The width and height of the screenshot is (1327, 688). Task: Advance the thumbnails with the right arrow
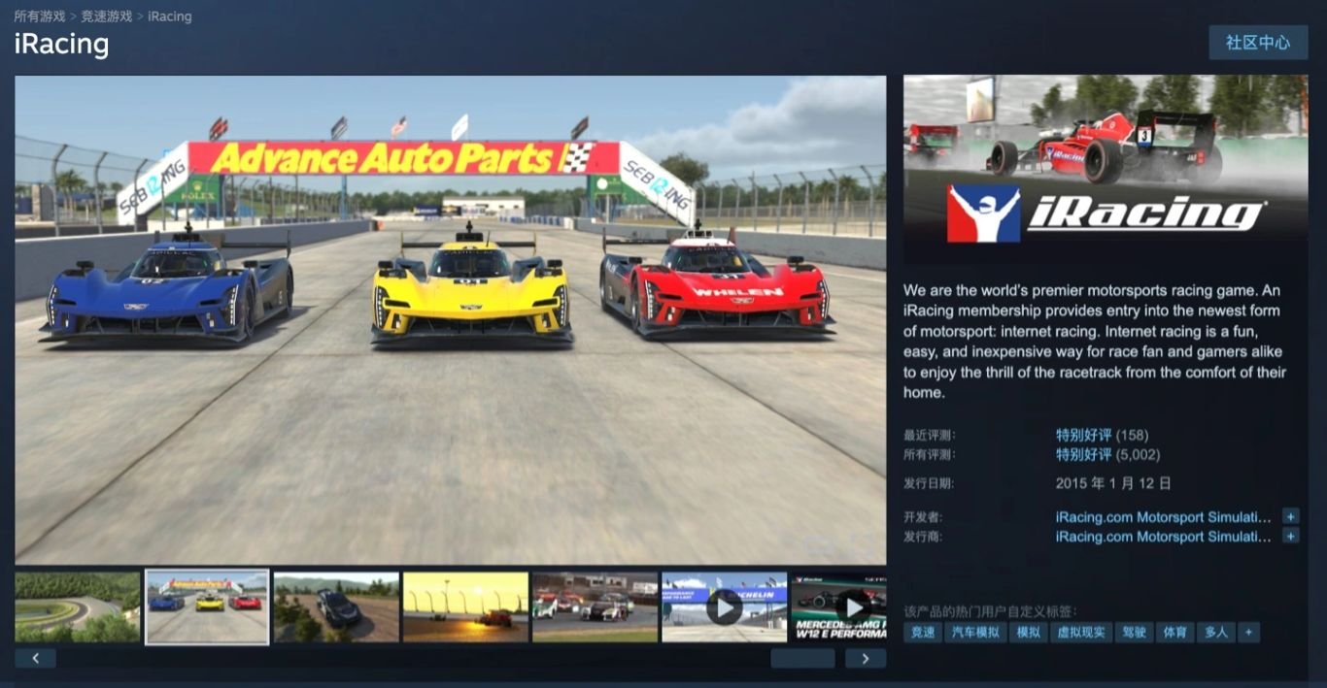click(x=866, y=658)
